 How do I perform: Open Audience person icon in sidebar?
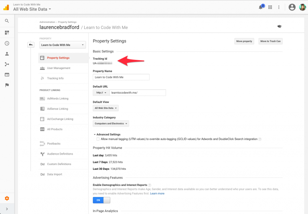coord(7,54)
